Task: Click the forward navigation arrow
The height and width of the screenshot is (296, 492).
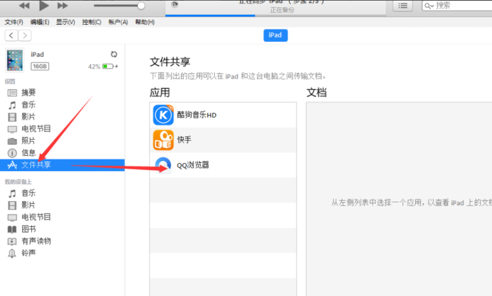Action: click(25, 35)
